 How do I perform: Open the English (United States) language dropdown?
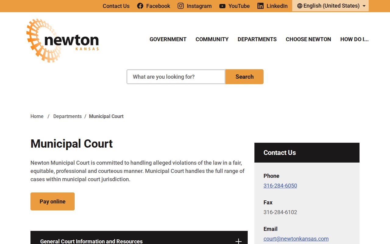click(x=330, y=6)
